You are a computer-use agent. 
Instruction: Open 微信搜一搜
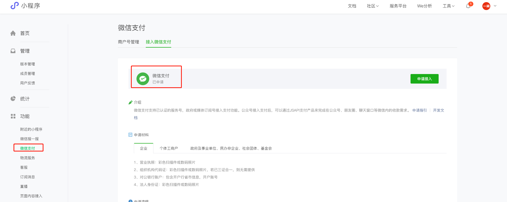click(x=29, y=139)
